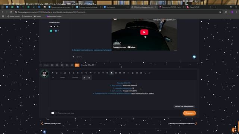Open the font family dropdown
Viewport: 239px width, 134px height.
(x=63, y=77)
